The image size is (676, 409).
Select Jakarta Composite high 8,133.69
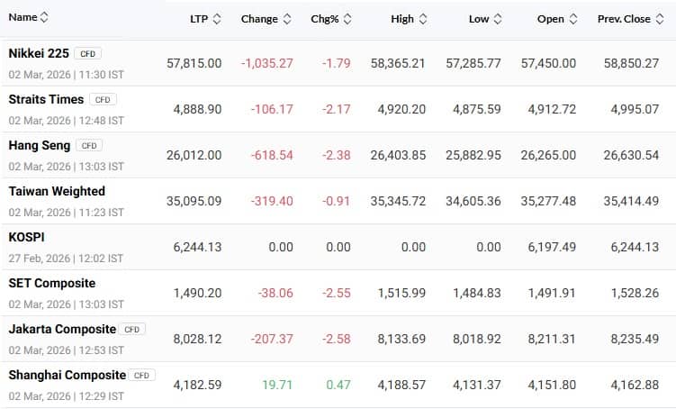point(401,339)
